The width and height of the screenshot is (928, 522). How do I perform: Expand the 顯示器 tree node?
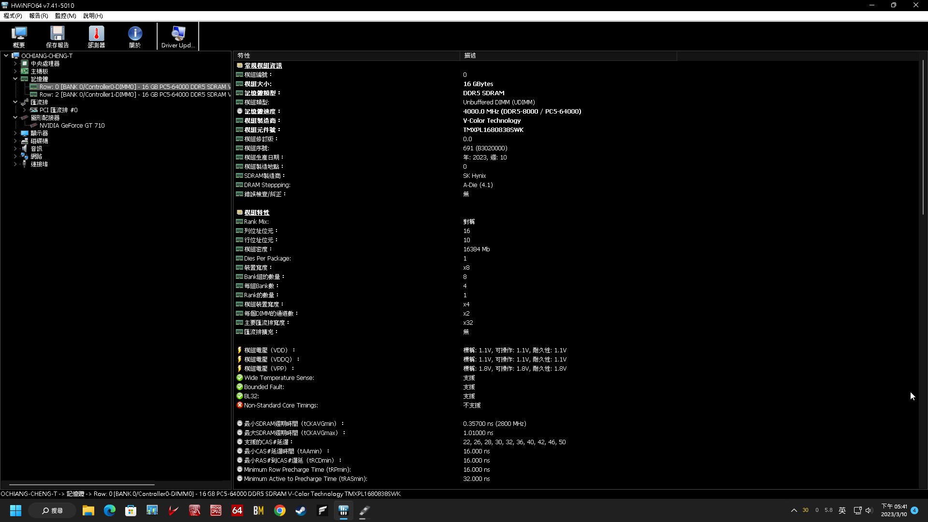pyautogui.click(x=15, y=133)
